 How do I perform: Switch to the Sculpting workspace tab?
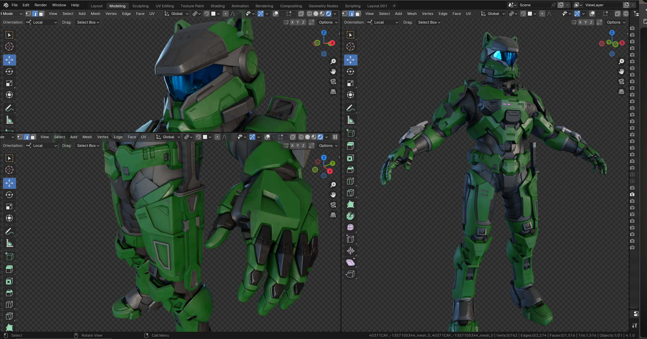click(140, 6)
